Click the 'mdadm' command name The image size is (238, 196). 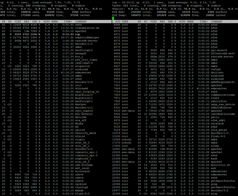click(79, 191)
